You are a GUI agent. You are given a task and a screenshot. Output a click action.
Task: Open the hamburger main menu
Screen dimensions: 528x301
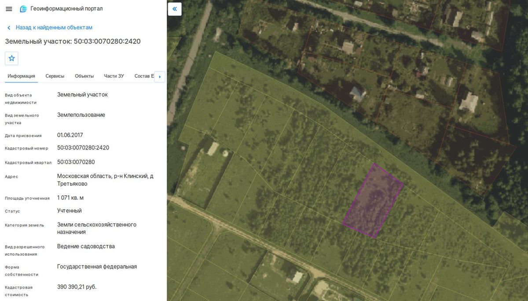tap(9, 9)
